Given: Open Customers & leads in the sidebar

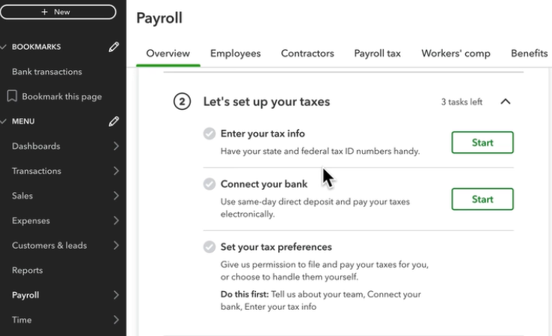Looking at the screenshot, I should (49, 246).
